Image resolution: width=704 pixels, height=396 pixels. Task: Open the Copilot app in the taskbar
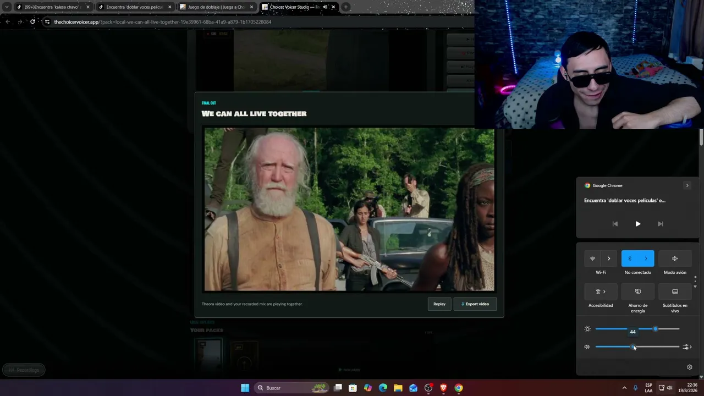pyautogui.click(x=368, y=388)
